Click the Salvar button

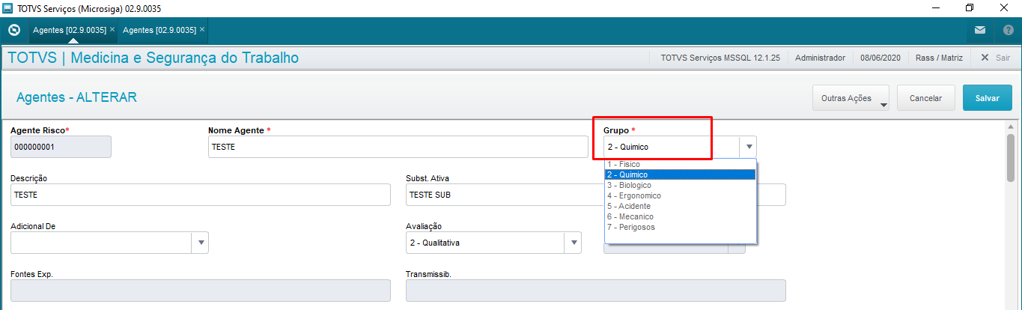[x=988, y=98]
